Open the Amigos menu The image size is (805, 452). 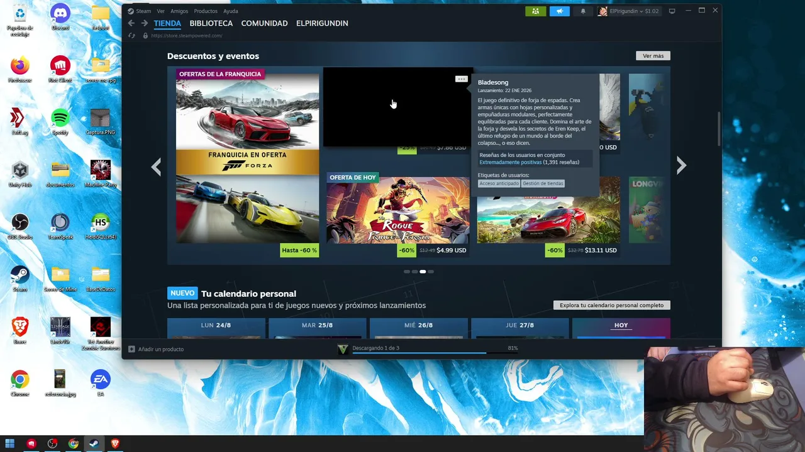point(179,11)
